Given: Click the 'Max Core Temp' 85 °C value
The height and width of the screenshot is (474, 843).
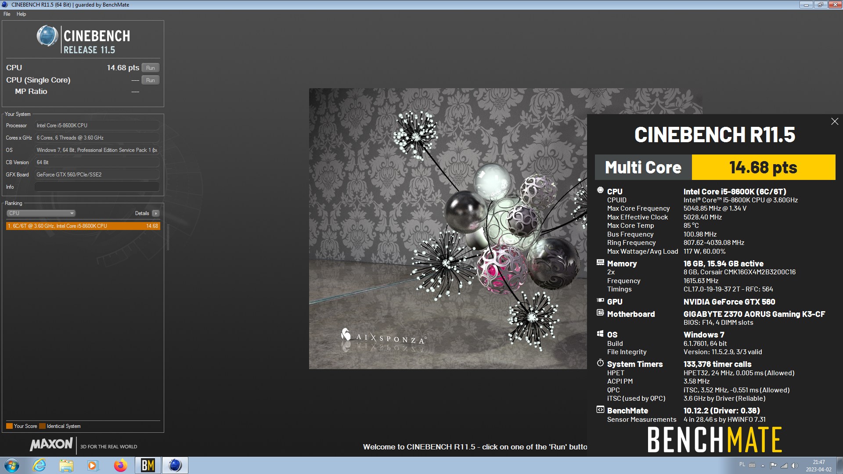Looking at the screenshot, I should (x=691, y=226).
